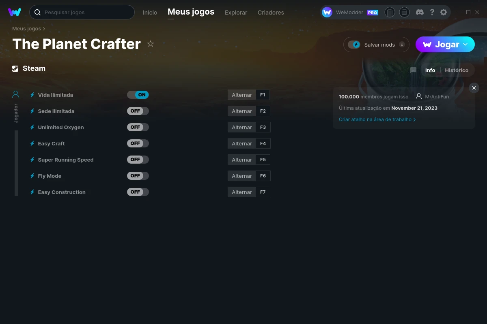Enable the Unlimited Oxygen toggle

[138, 127]
